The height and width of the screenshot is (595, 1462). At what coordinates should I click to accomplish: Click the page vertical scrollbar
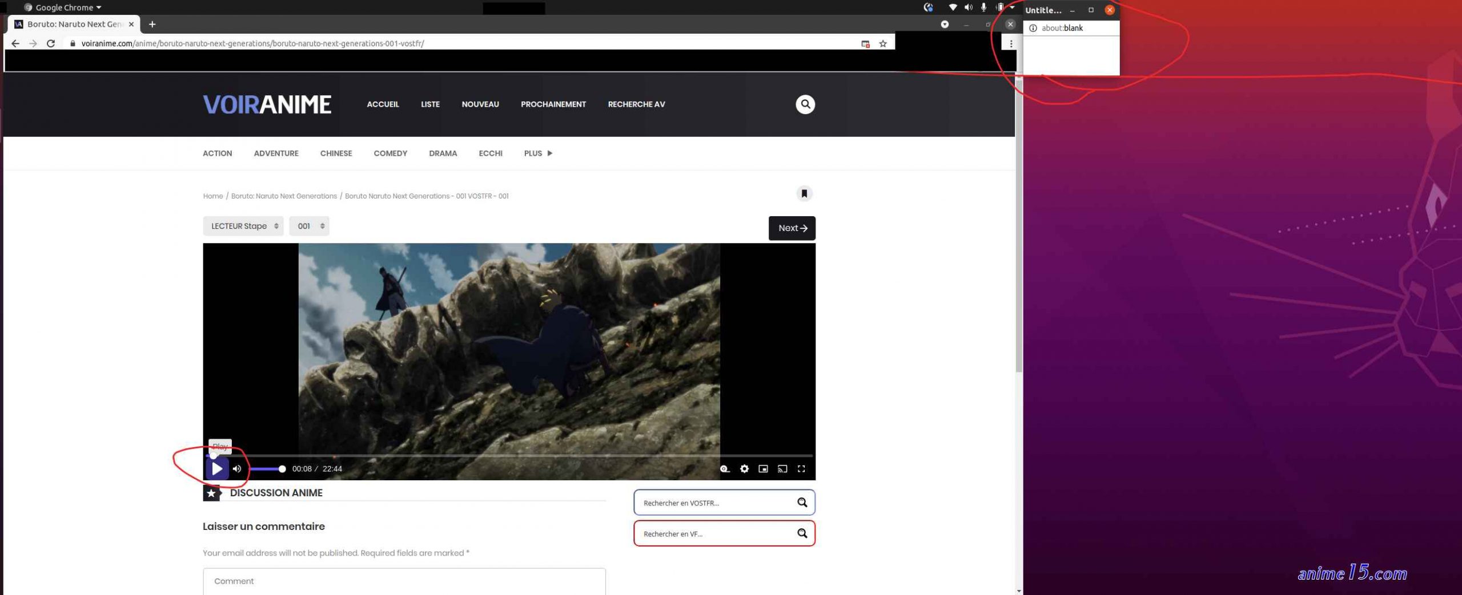coord(1019,225)
